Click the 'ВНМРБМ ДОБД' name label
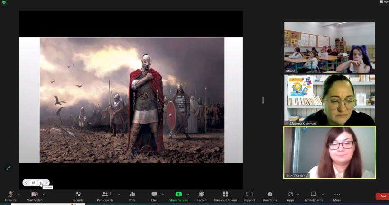This screenshot has width=389, height=205. [x=297, y=176]
